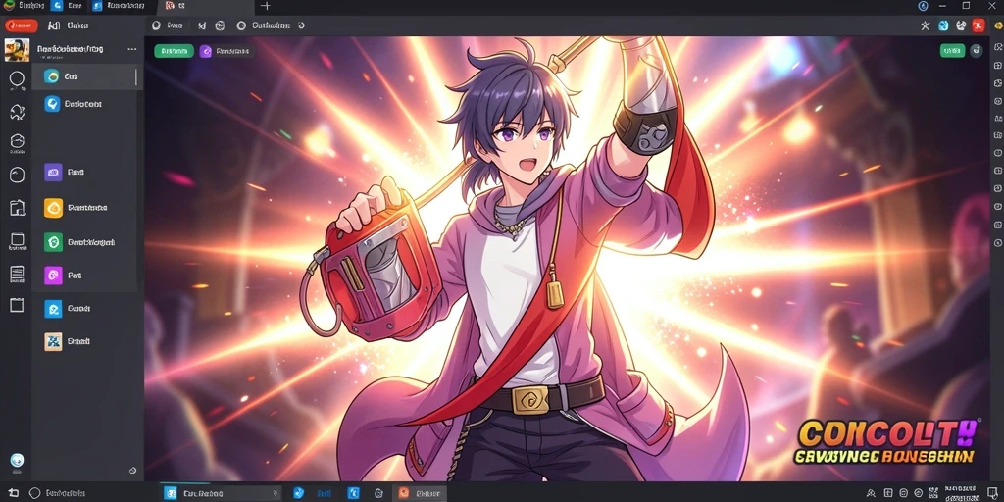Click the light-blue icon right of the star
The image size is (1004, 502).
[x=943, y=25]
